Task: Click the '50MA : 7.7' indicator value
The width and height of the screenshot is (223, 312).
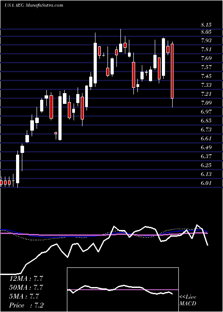Action: (26, 287)
